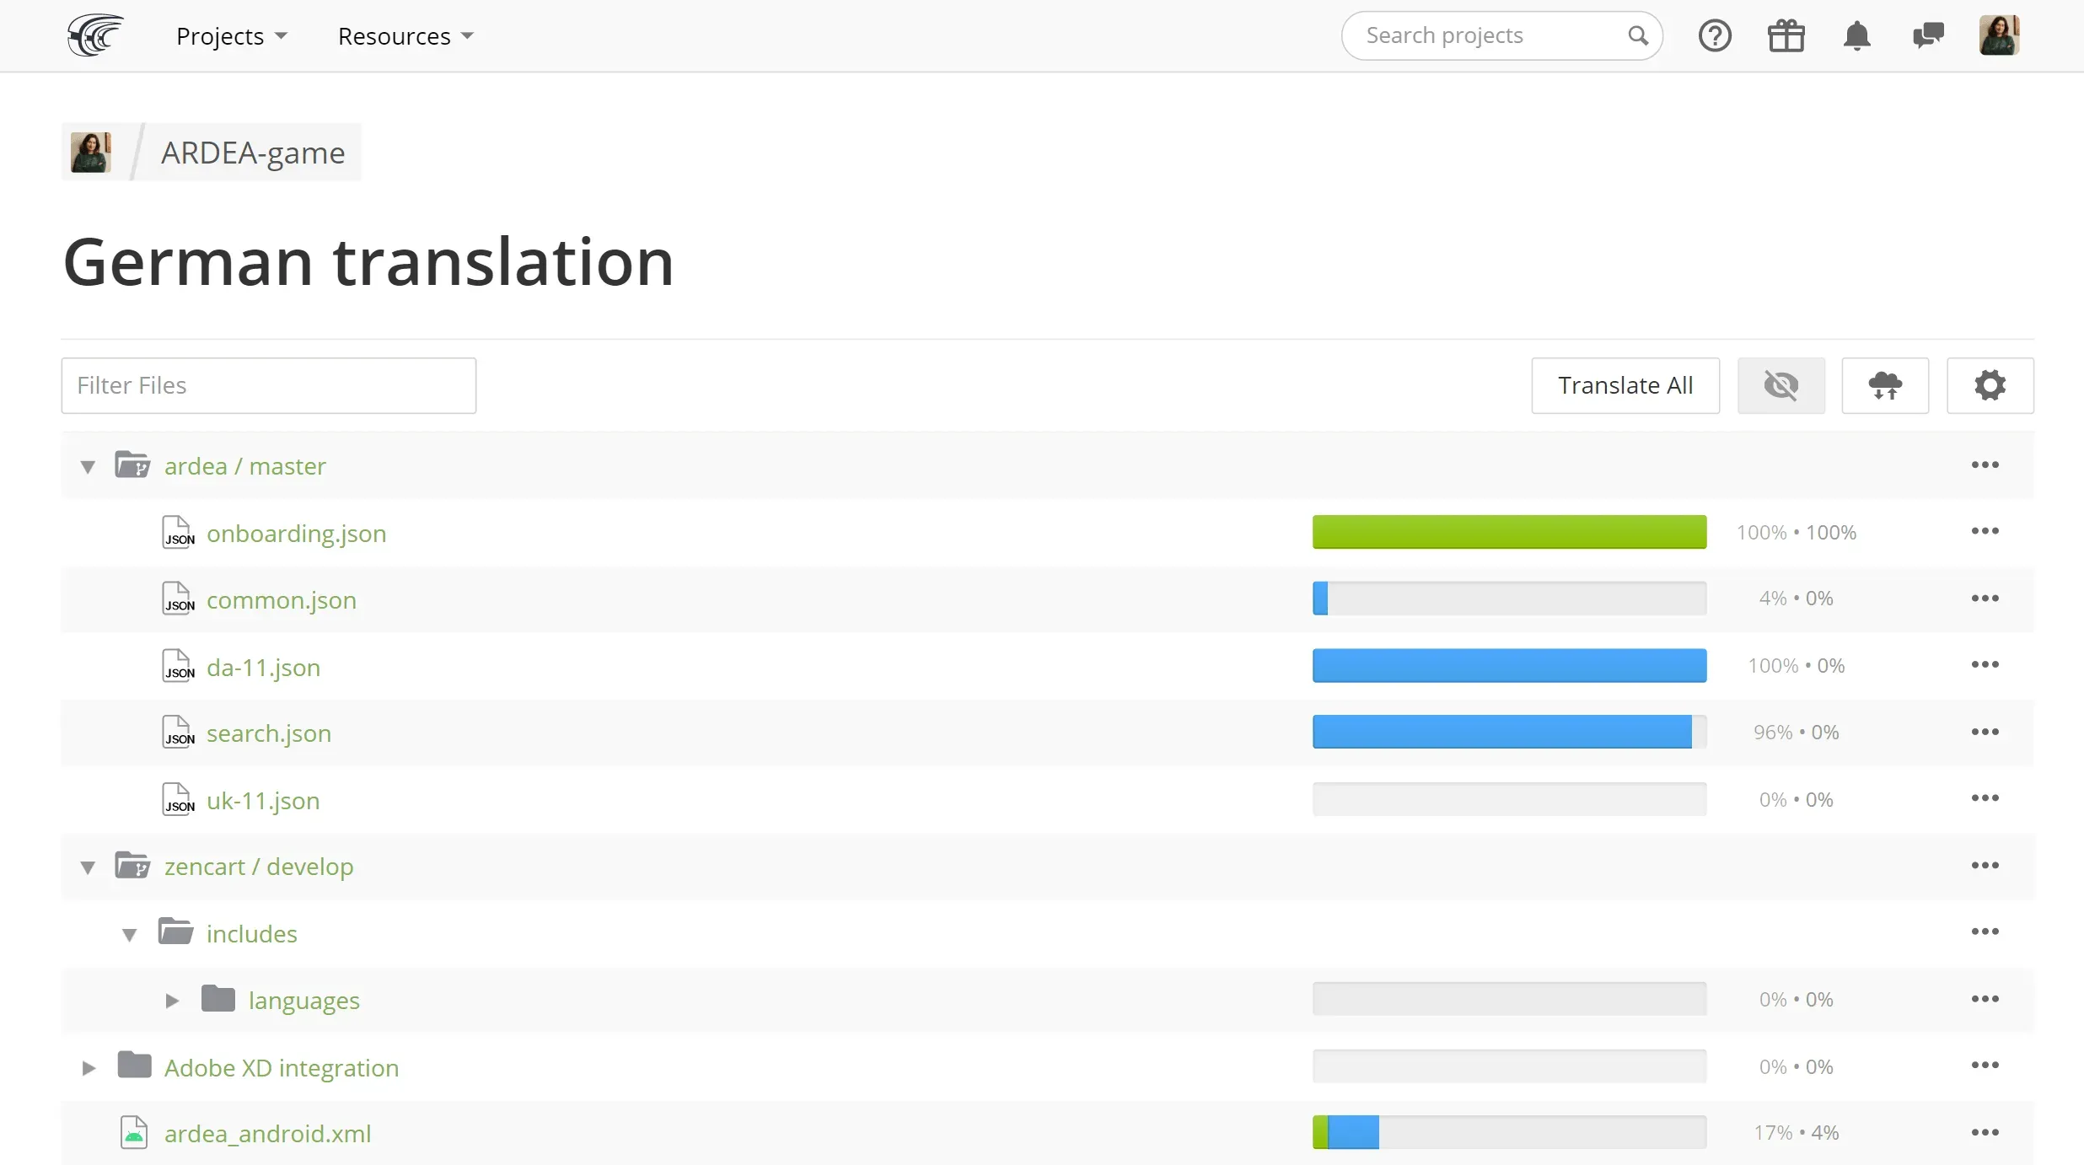This screenshot has width=2084, height=1165.
Task: Collapse the ardea / master branch
Action: [x=88, y=466]
